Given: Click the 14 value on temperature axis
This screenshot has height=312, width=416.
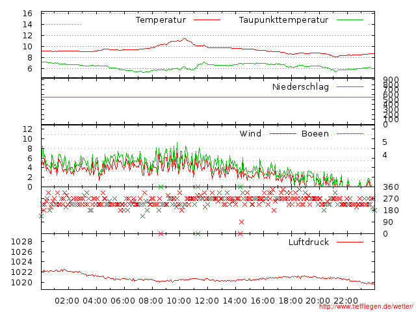Looking at the screenshot, I should pos(27,25).
